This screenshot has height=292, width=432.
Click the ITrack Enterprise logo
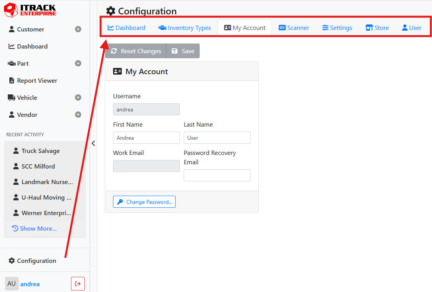click(x=30, y=10)
